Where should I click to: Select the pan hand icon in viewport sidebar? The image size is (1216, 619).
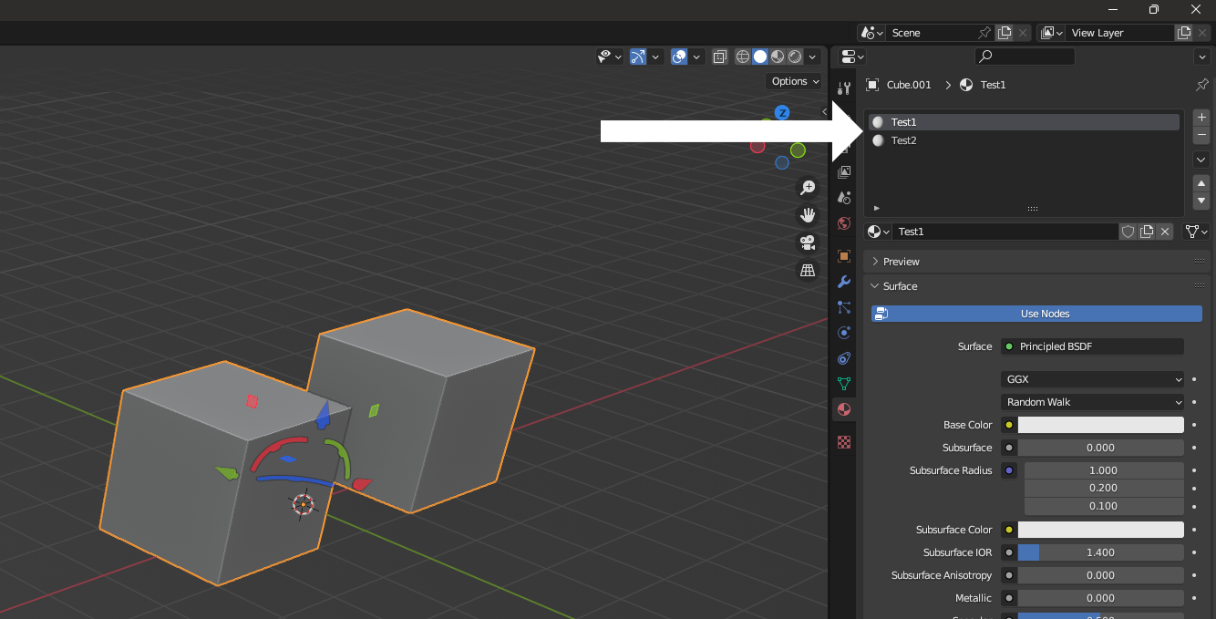coord(808,215)
